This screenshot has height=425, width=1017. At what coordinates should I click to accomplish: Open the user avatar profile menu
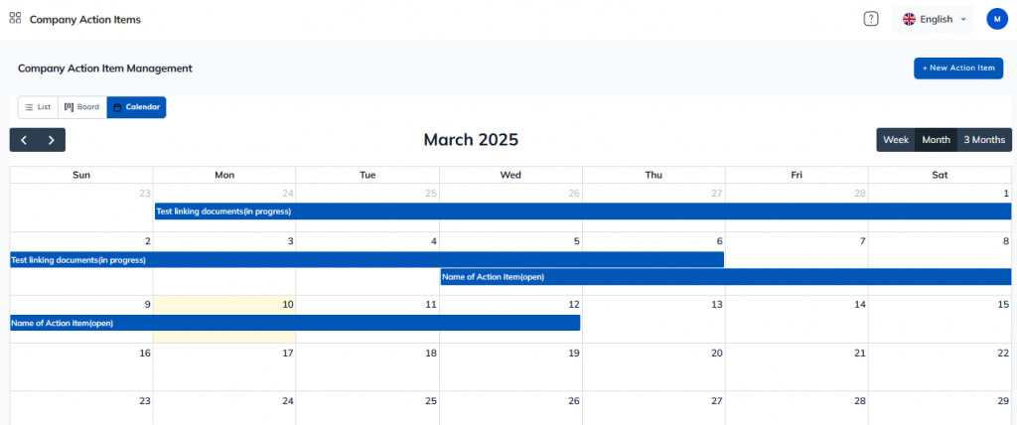click(997, 19)
